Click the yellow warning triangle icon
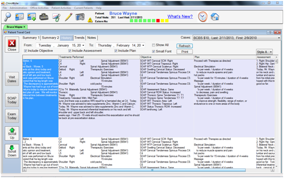The height and width of the screenshot is (178, 284). [90, 20]
